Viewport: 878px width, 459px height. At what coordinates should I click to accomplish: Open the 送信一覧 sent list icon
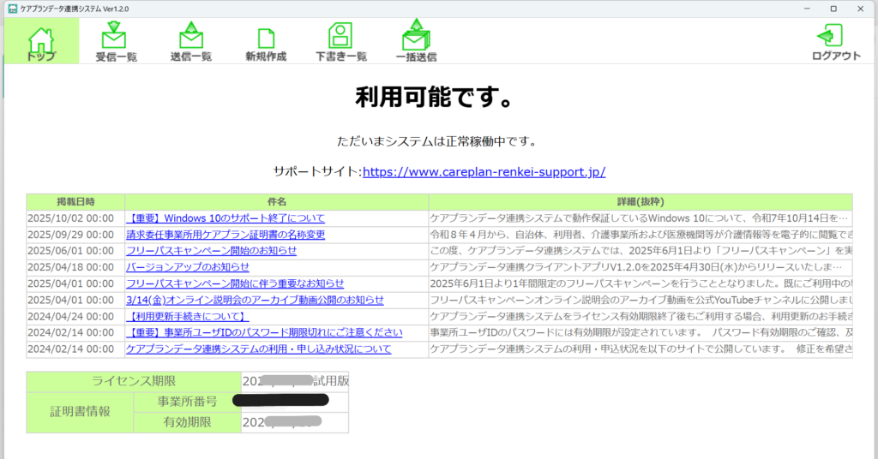pyautogui.click(x=191, y=41)
